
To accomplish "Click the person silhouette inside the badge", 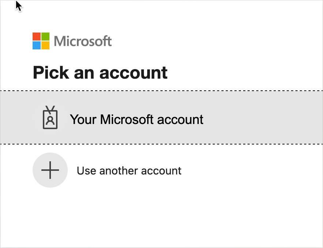I will pyautogui.click(x=50, y=120).
